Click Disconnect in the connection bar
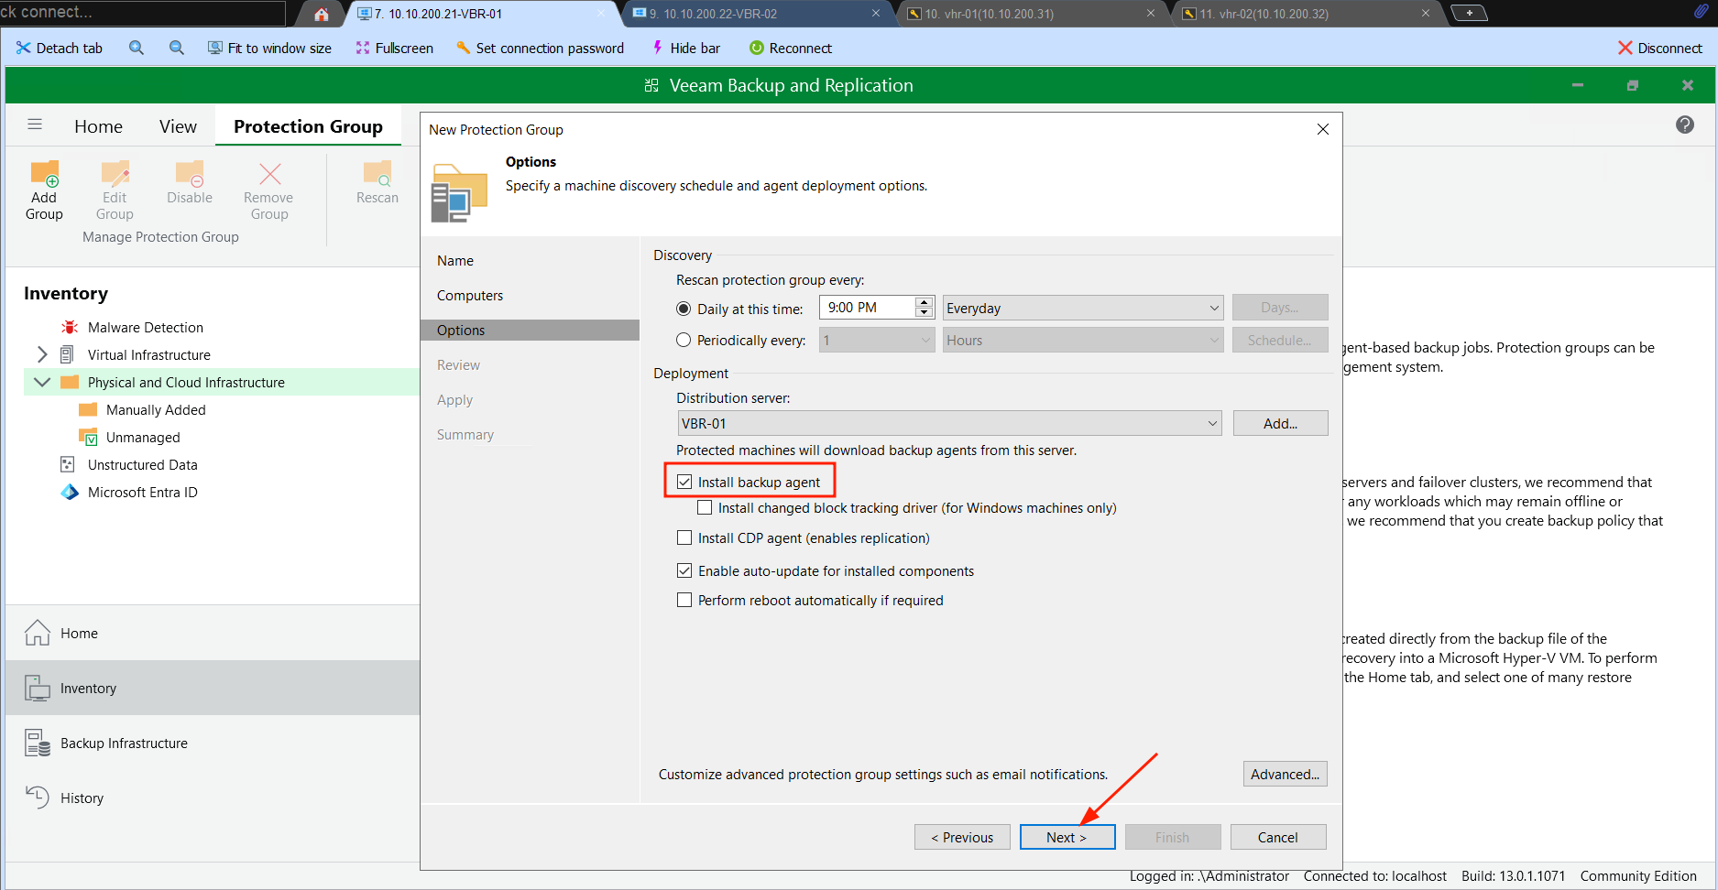Screen dimensions: 1718x890 click(x=1659, y=48)
